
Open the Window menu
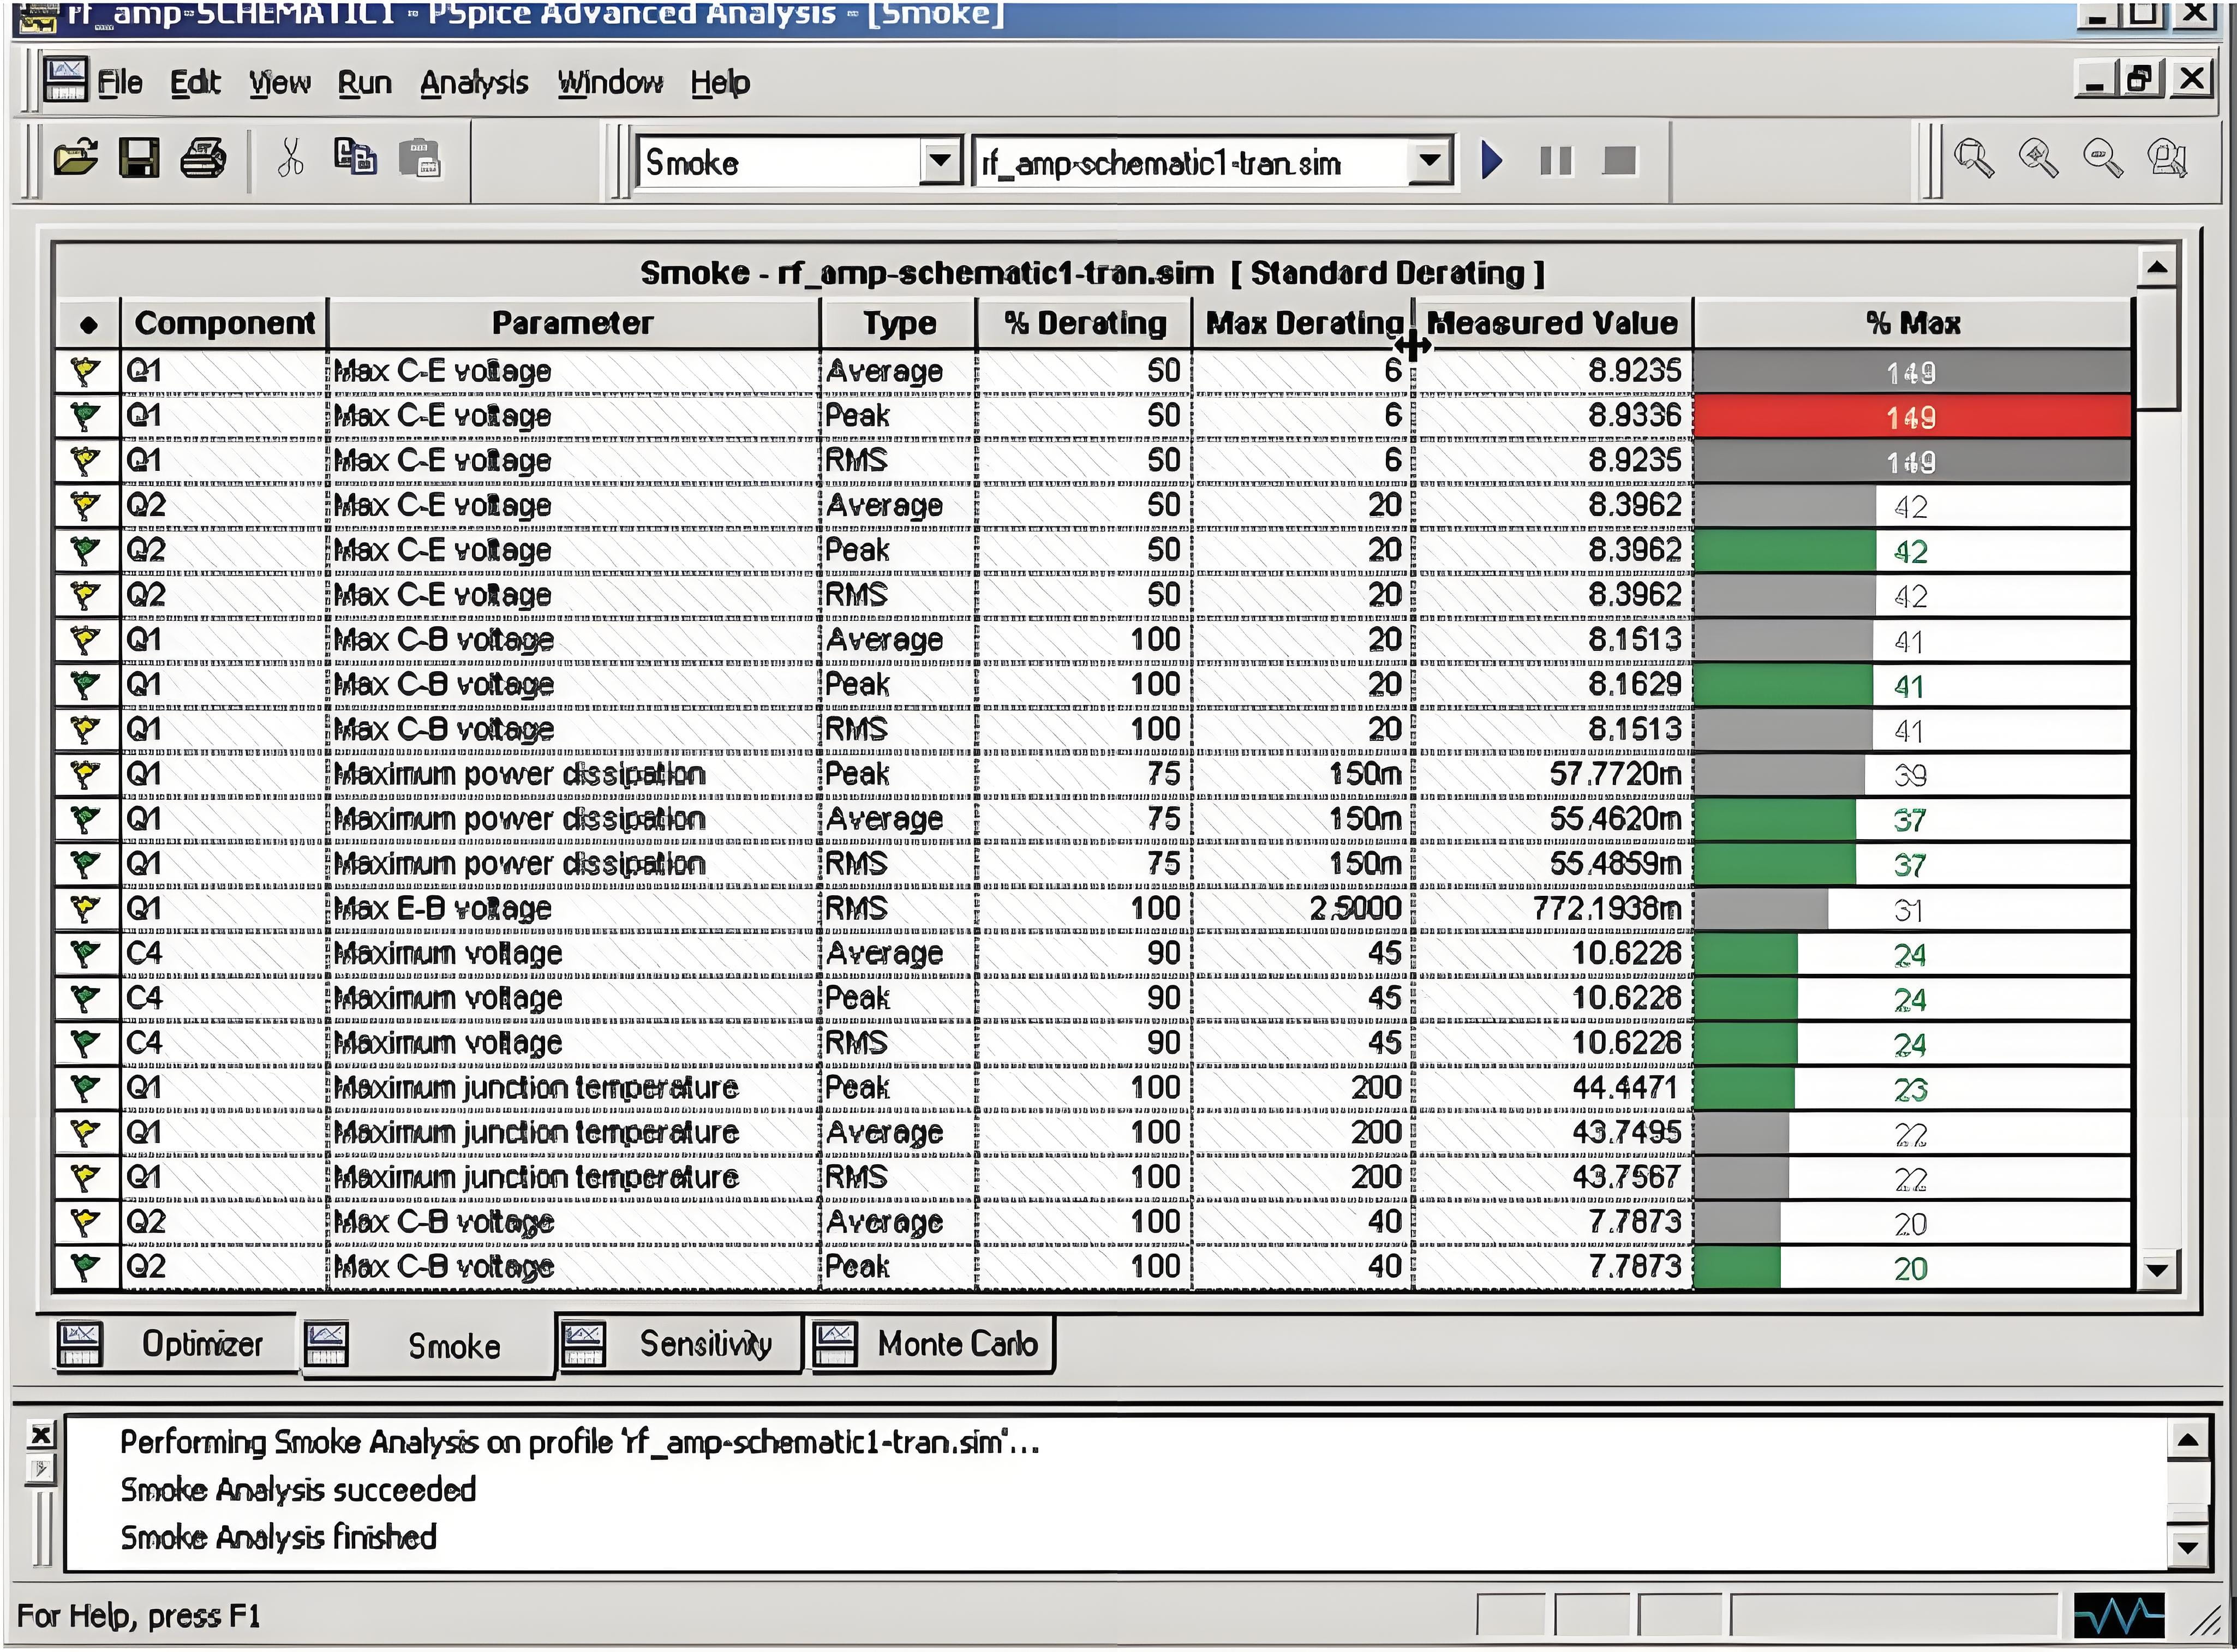click(x=610, y=83)
